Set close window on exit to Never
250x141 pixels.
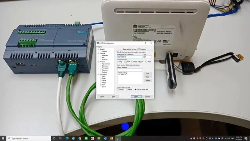point(129,90)
